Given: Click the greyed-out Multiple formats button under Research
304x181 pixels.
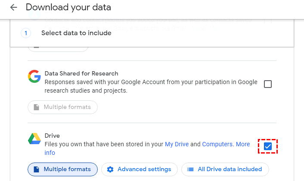Looking at the screenshot, I should click(x=62, y=107).
